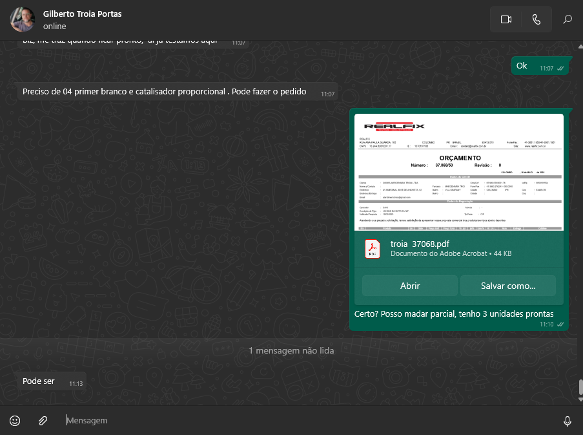Open the emoji picker
Screen dimensions: 583x435
click(15, 421)
